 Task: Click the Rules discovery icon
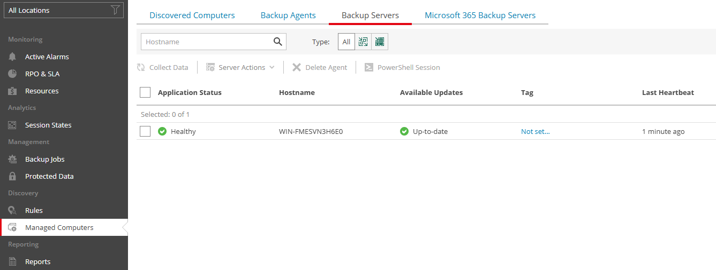(x=12, y=210)
